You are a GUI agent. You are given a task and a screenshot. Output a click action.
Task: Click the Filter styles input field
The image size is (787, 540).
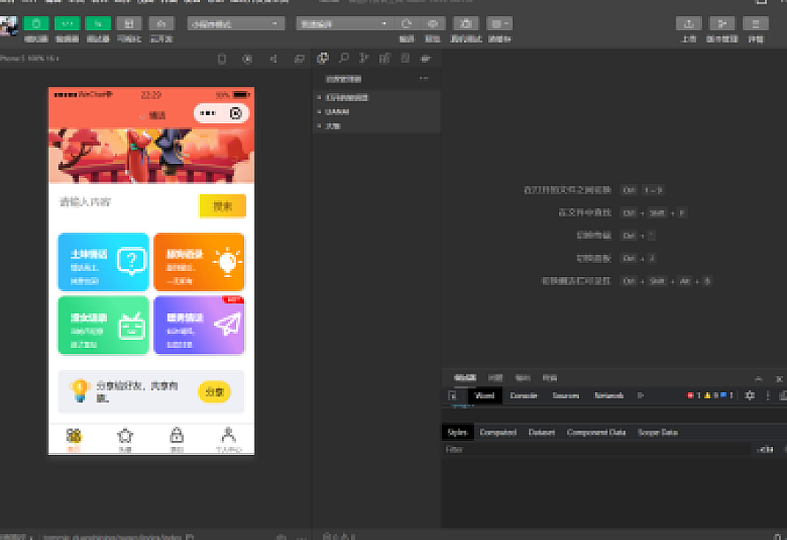click(592, 450)
